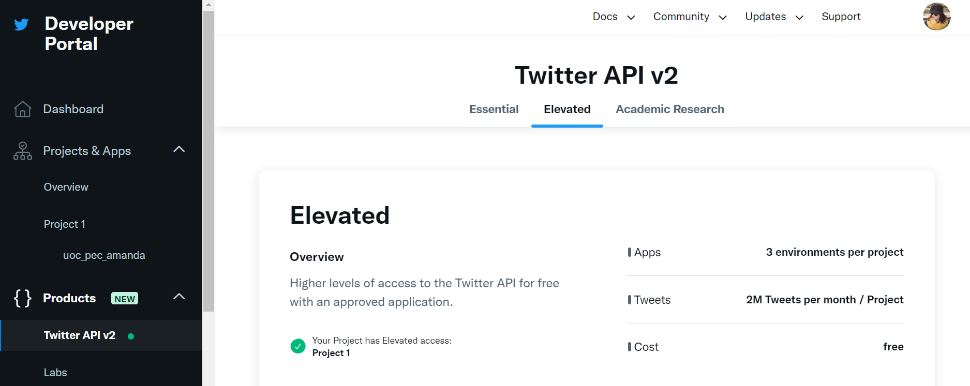Collapse the Products section chevron
970x386 pixels.
(179, 297)
